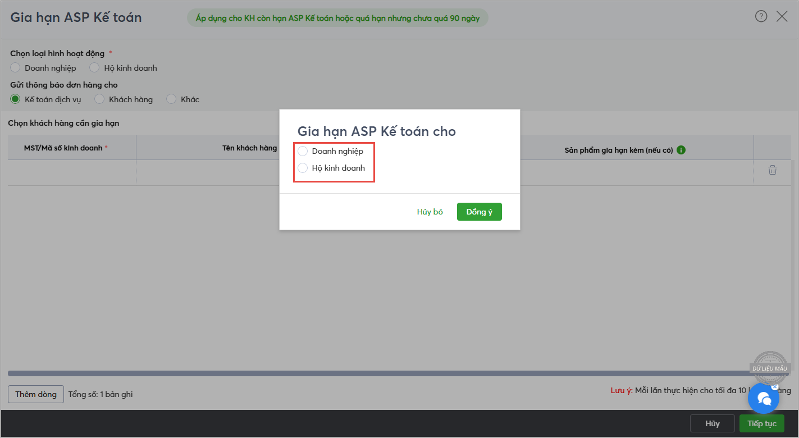Image resolution: width=799 pixels, height=438 pixels.
Task: Open the chat support bubble
Action: click(x=764, y=398)
